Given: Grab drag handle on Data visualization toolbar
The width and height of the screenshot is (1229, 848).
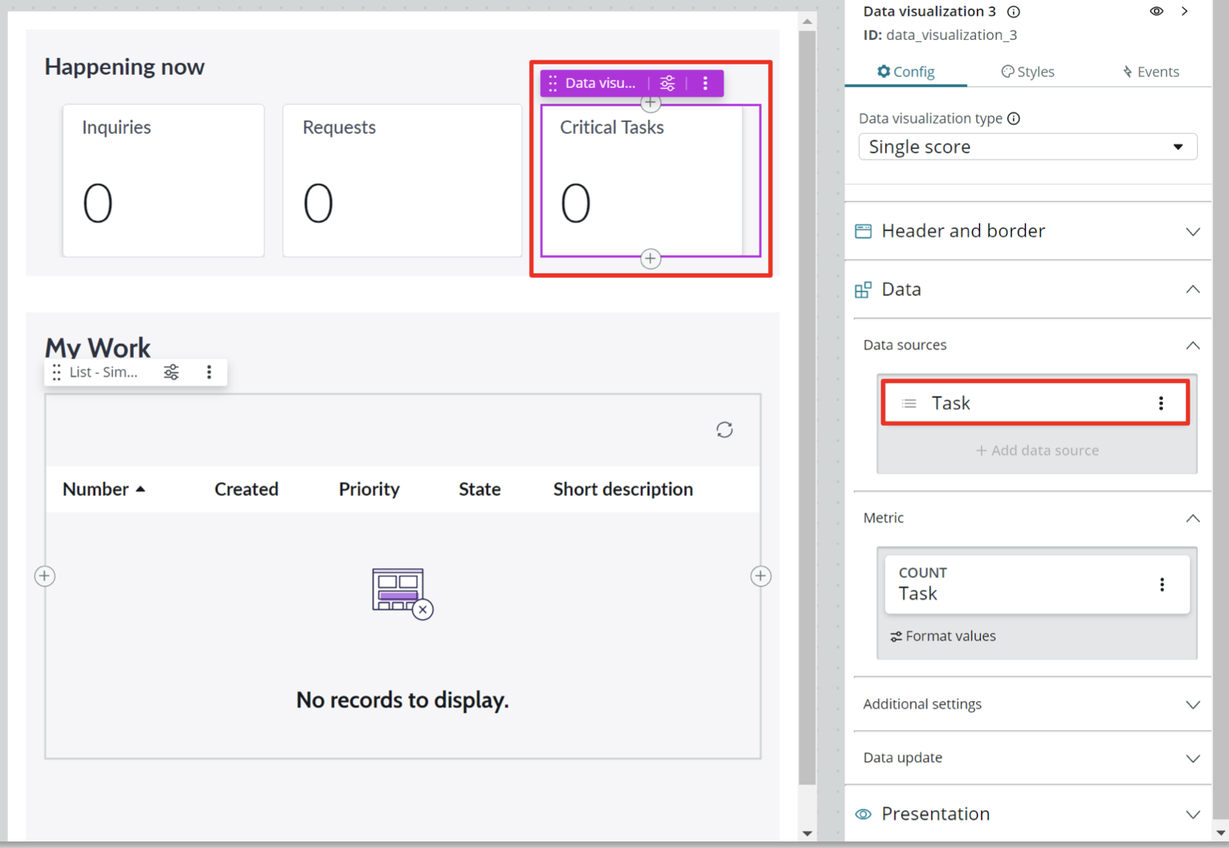Looking at the screenshot, I should 553,83.
